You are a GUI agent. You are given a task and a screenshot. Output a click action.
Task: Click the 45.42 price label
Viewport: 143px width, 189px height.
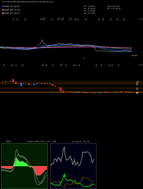pos(134,56)
